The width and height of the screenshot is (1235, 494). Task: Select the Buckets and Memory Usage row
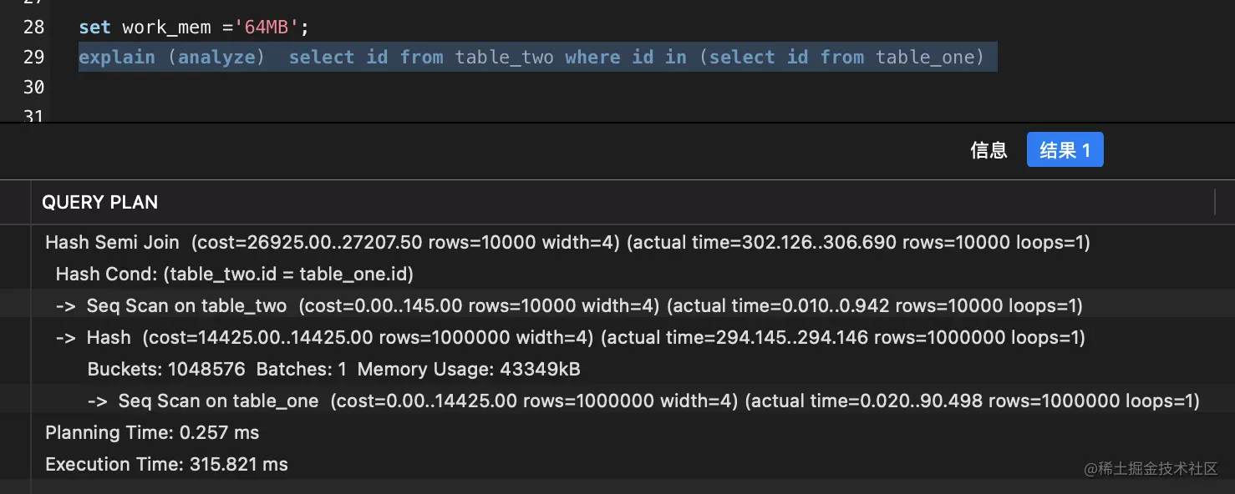click(x=333, y=370)
